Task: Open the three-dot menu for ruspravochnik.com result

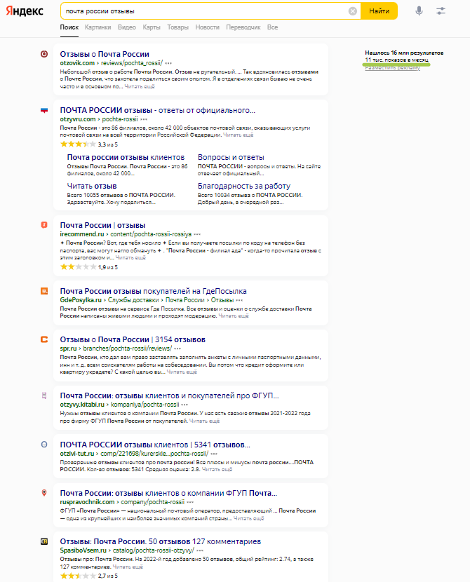Action: [190, 502]
